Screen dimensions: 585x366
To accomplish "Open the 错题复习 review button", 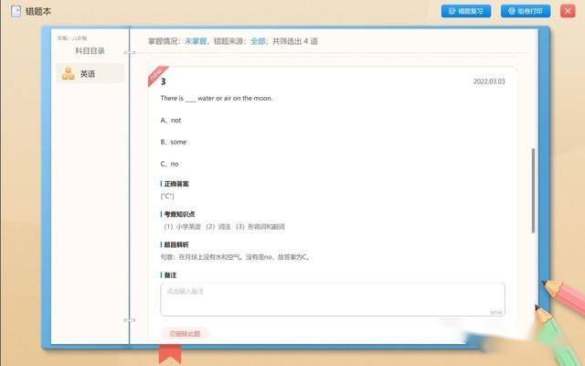I will point(466,11).
